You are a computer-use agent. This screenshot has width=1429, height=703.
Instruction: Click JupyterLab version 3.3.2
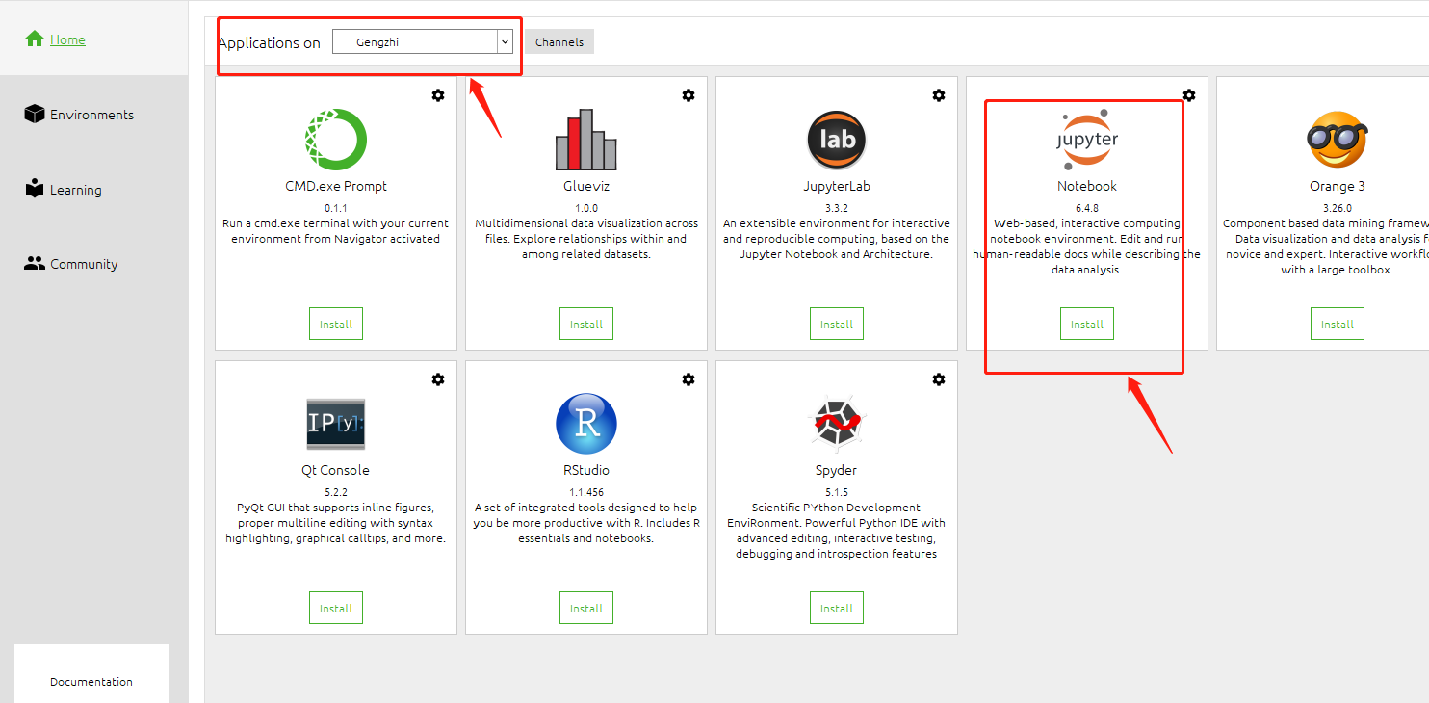pos(837,208)
